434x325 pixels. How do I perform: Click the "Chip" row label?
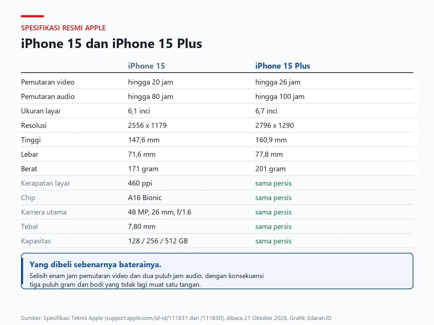pyautogui.click(x=28, y=198)
